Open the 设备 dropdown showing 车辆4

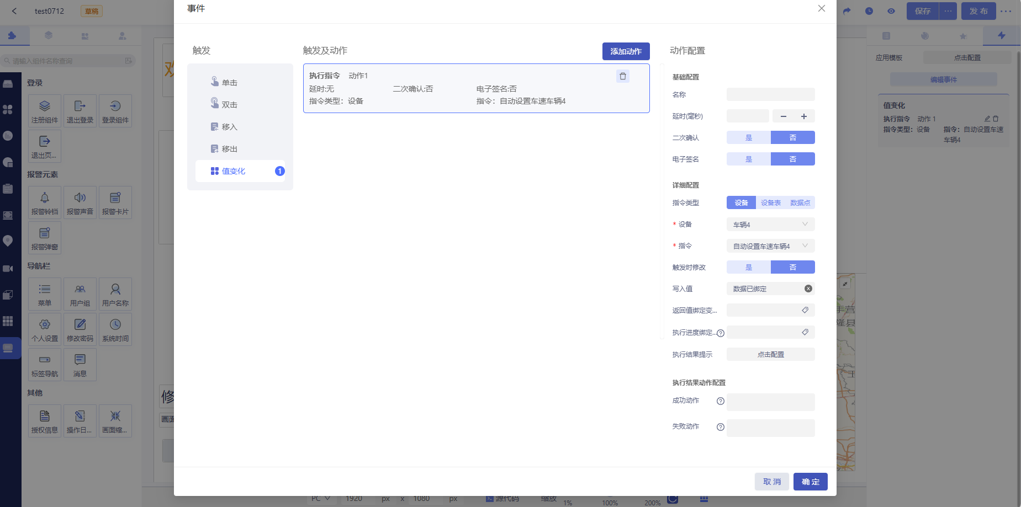[x=770, y=224]
